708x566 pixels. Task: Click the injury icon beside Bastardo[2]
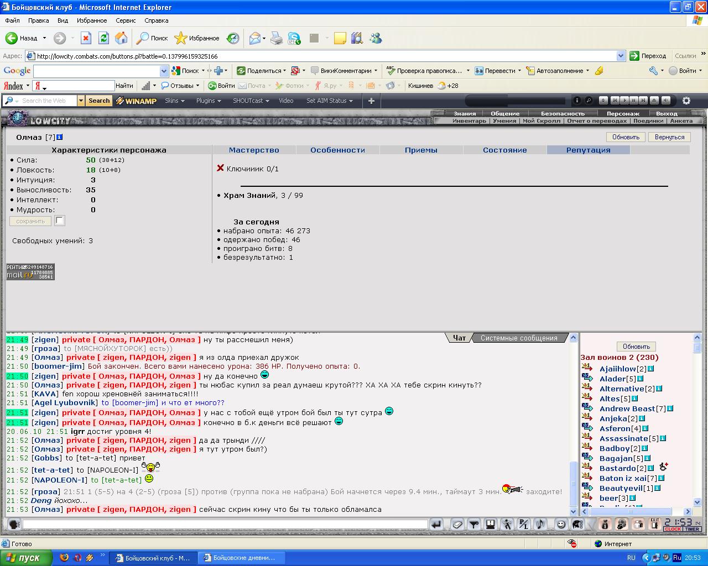coord(664,468)
